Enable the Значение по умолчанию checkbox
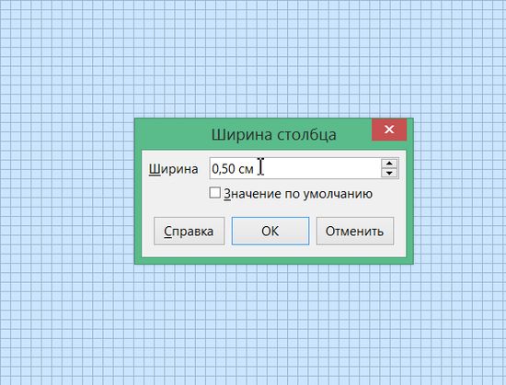The image size is (506, 385). point(214,193)
